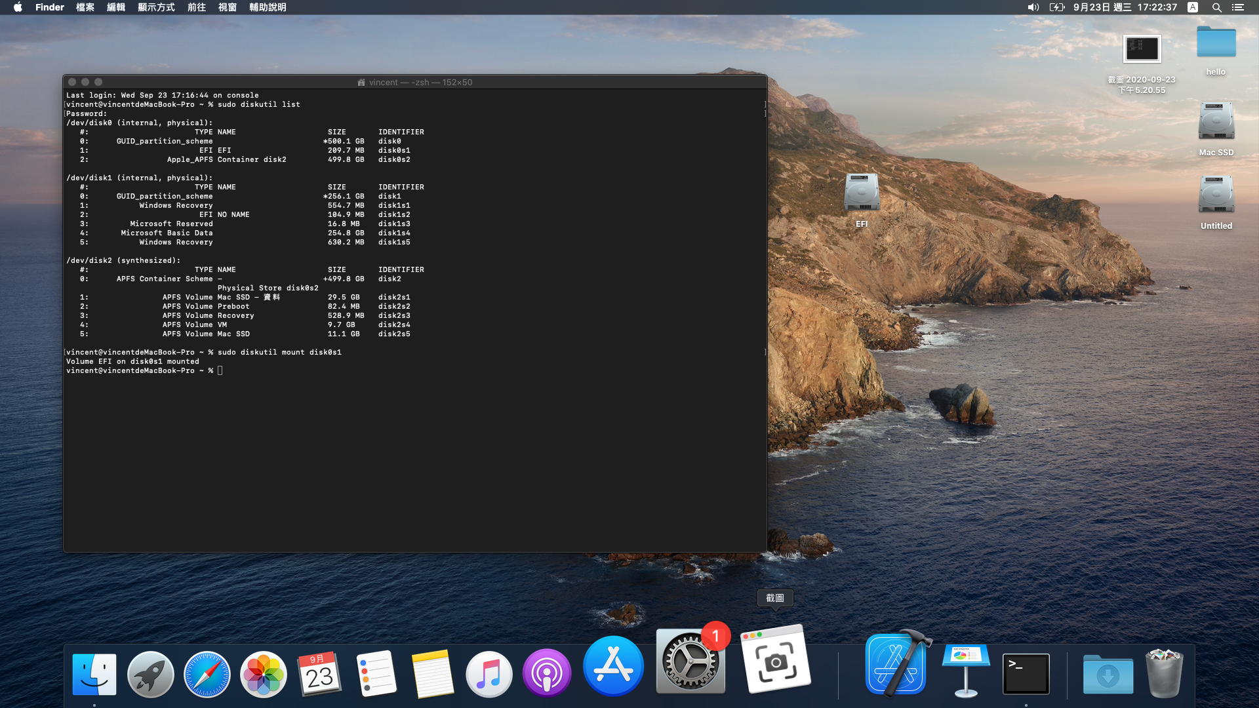Open the Podcasts app in Dock
This screenshot has width=1259, height=708.
point(546,674)
